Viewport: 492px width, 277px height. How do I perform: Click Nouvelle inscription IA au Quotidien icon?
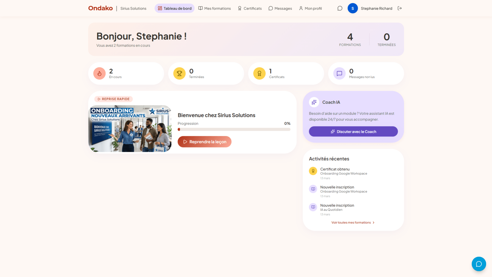(x=313, y=207)
